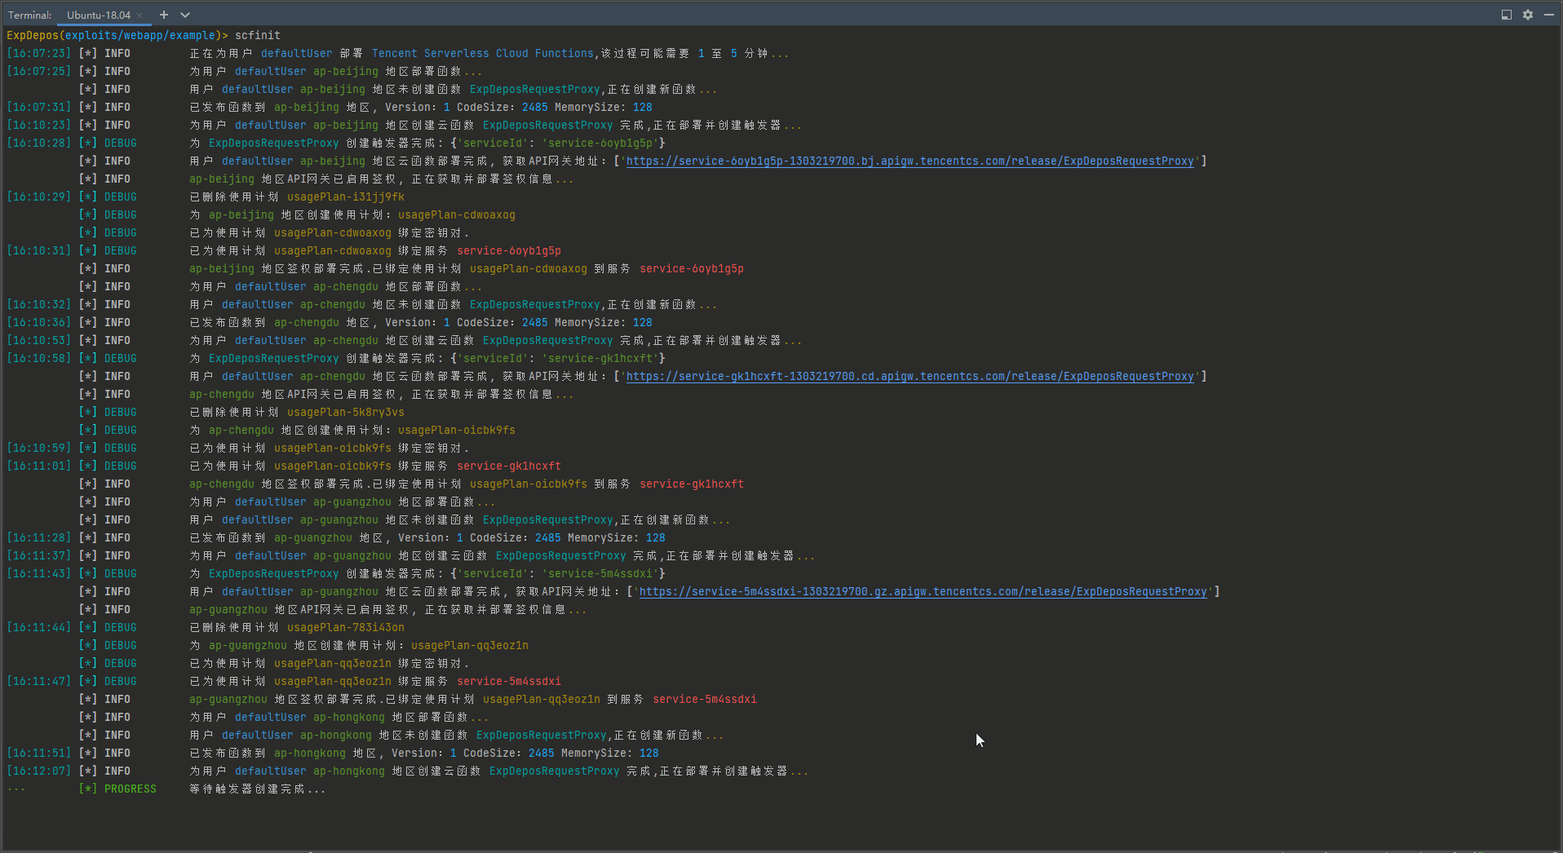1563x853 pixels.
Task: Open a new terminal session with plus icon
Action: tap(164, 15)
